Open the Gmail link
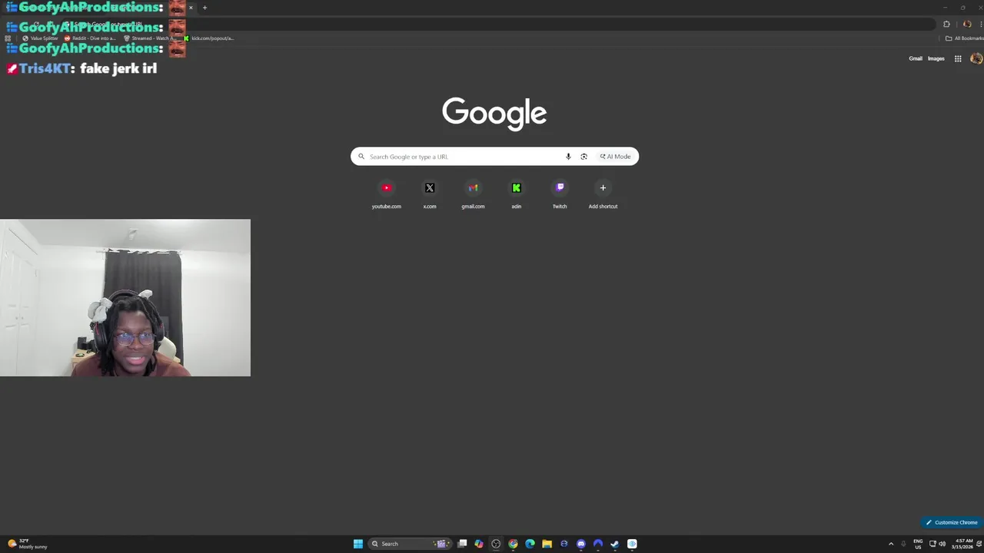 [916, 58]
